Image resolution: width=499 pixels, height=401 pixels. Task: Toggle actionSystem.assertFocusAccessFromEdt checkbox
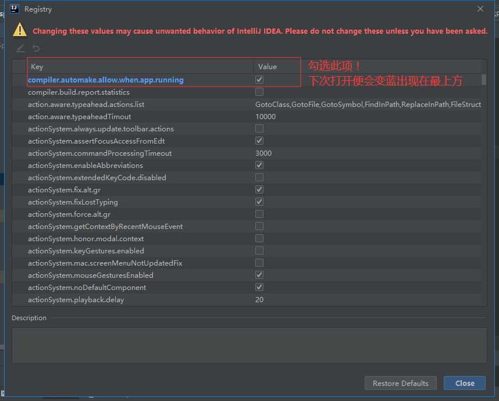259,141
